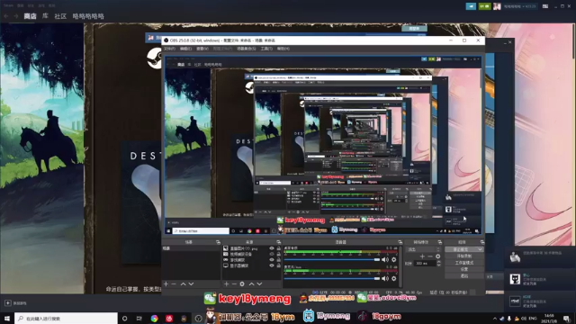Open OBS 编辑 menu
This screenshot has height=324, width=576.
pyautogui.click(x=185, y=49)
